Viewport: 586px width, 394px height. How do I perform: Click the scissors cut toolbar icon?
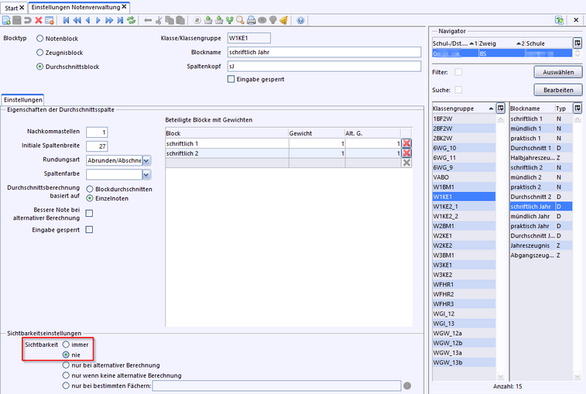[x=159, y=20]
